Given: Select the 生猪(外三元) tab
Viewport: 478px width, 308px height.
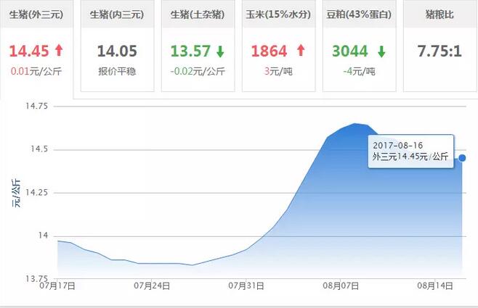Looking at the screenshot, I should (x=36, y=14).
